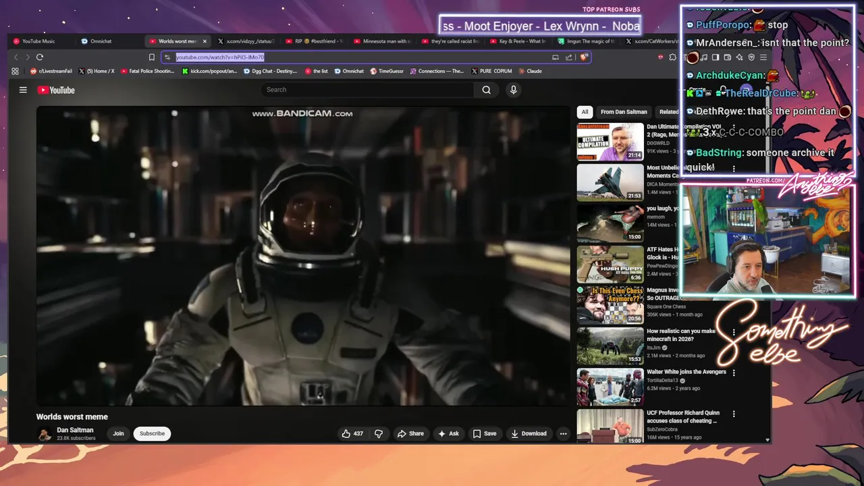Open Dan Saltman channel name link
This screenshot has height=486, width=864.
[75, 430]
